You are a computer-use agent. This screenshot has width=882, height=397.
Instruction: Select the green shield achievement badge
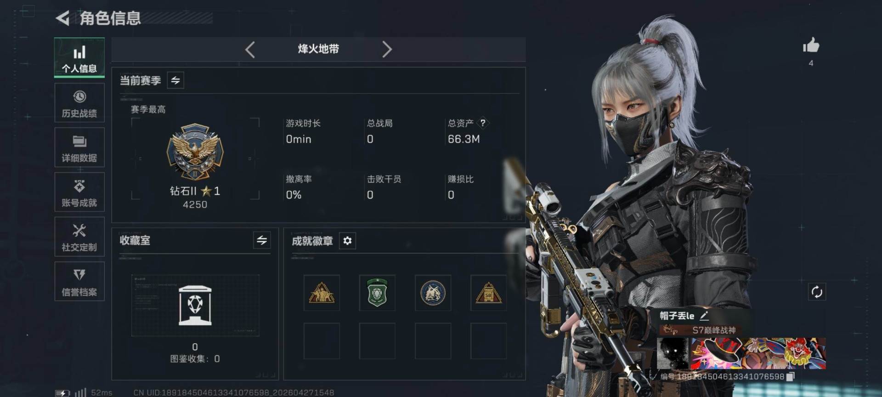pos(377,293)
